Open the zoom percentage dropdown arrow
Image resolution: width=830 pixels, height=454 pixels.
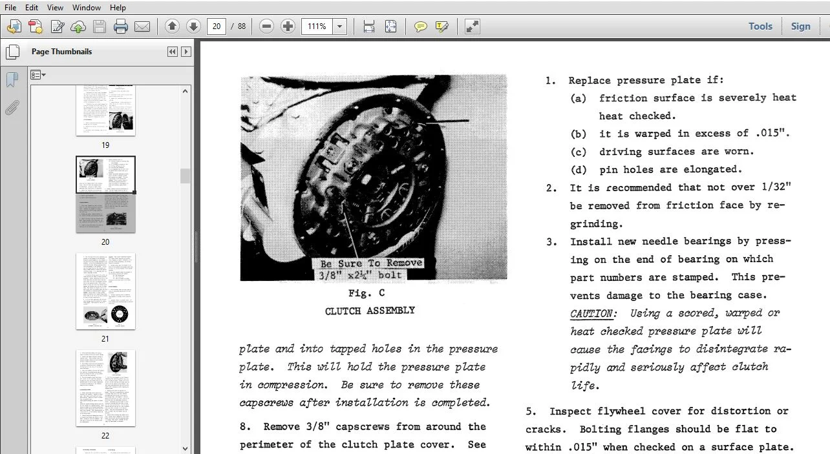340,26
